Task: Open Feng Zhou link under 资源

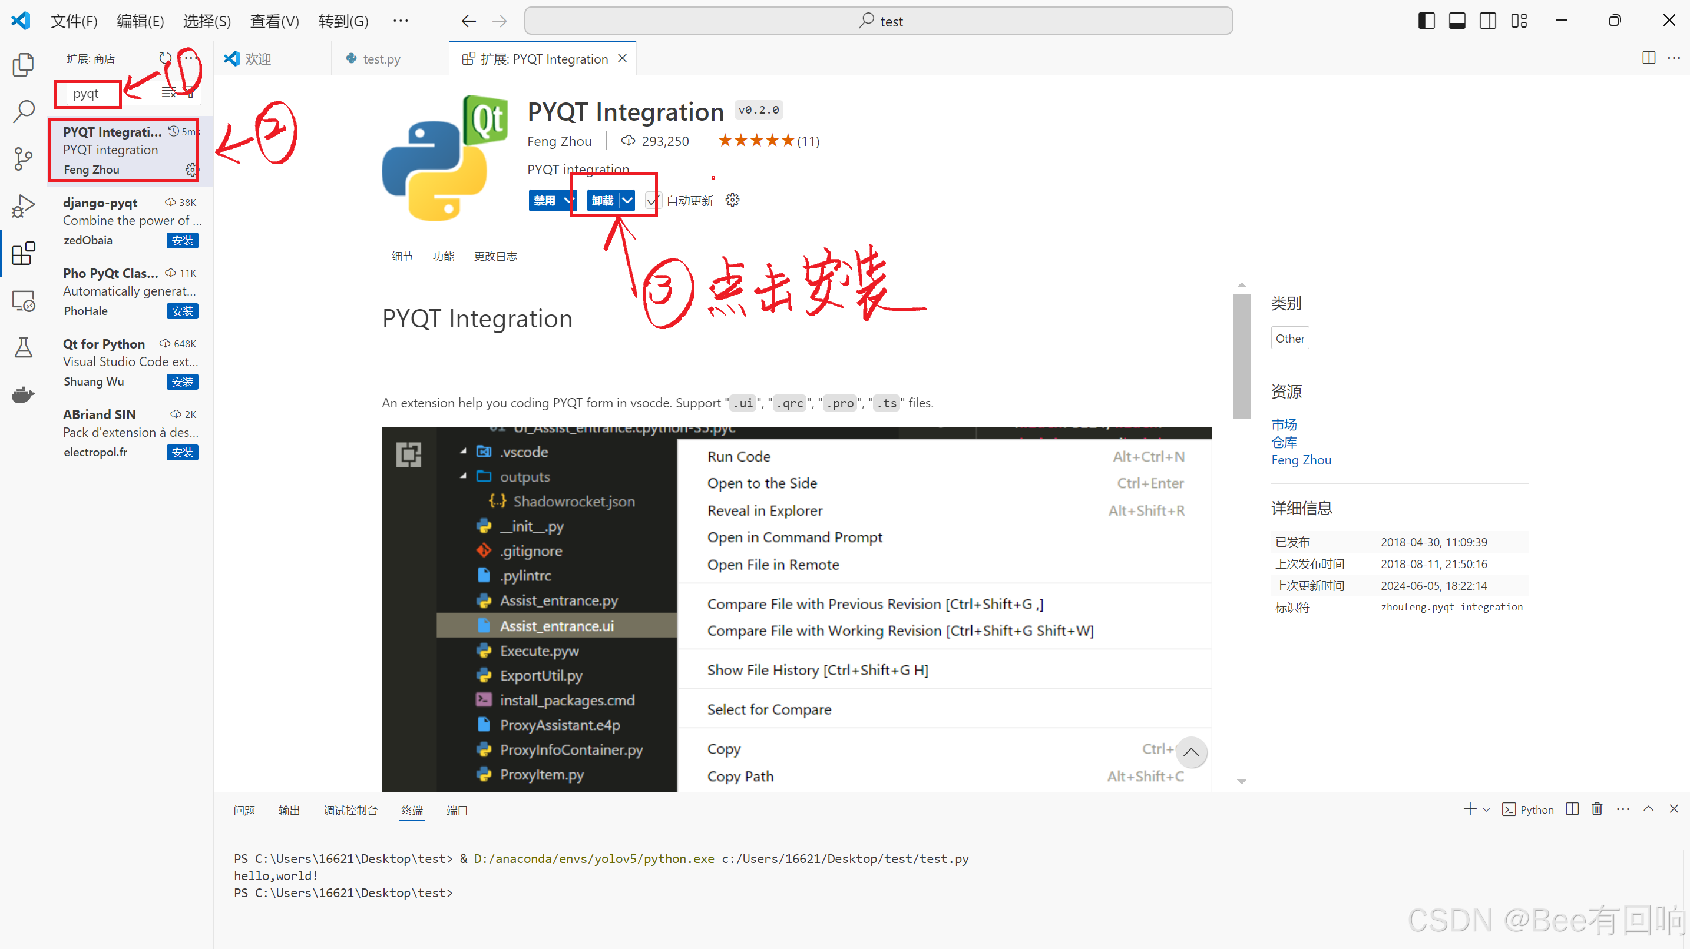Action: [1302, 460]
